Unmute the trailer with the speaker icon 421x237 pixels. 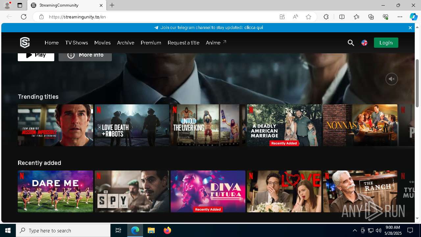coord(391,79)
